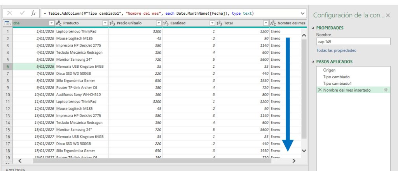398x171 pixels.
Task: Click Precio unitario number type icon
Action: [112, 23]
